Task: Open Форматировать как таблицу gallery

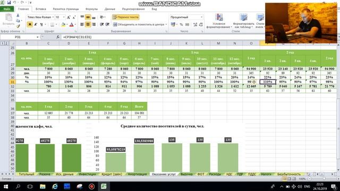Action: [243, 21]
